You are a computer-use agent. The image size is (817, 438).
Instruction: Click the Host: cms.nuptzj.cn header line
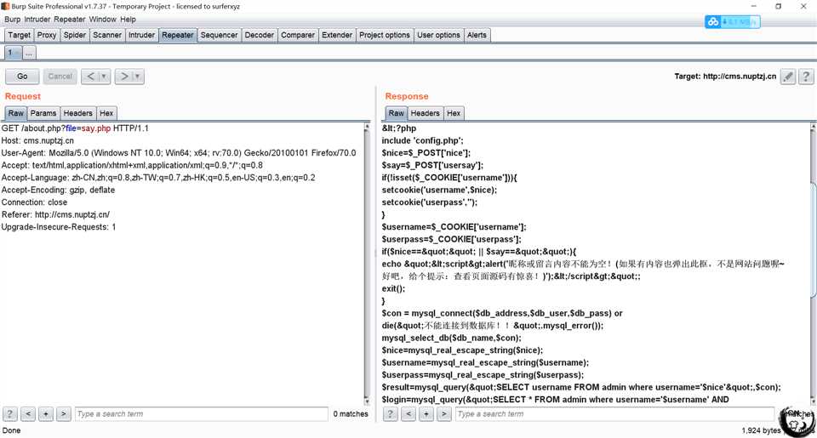pyautogui.click(x=37, y=140)
